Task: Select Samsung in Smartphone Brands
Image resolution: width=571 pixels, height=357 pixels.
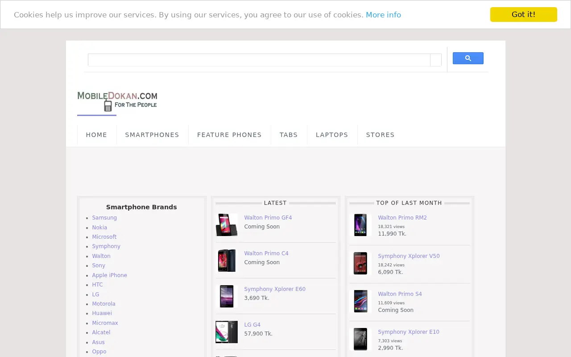Action: (104, 218)
